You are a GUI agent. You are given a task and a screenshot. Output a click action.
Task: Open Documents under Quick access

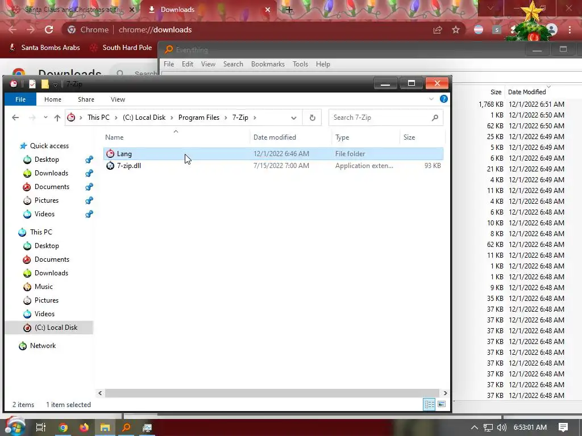tap(52, 187)
